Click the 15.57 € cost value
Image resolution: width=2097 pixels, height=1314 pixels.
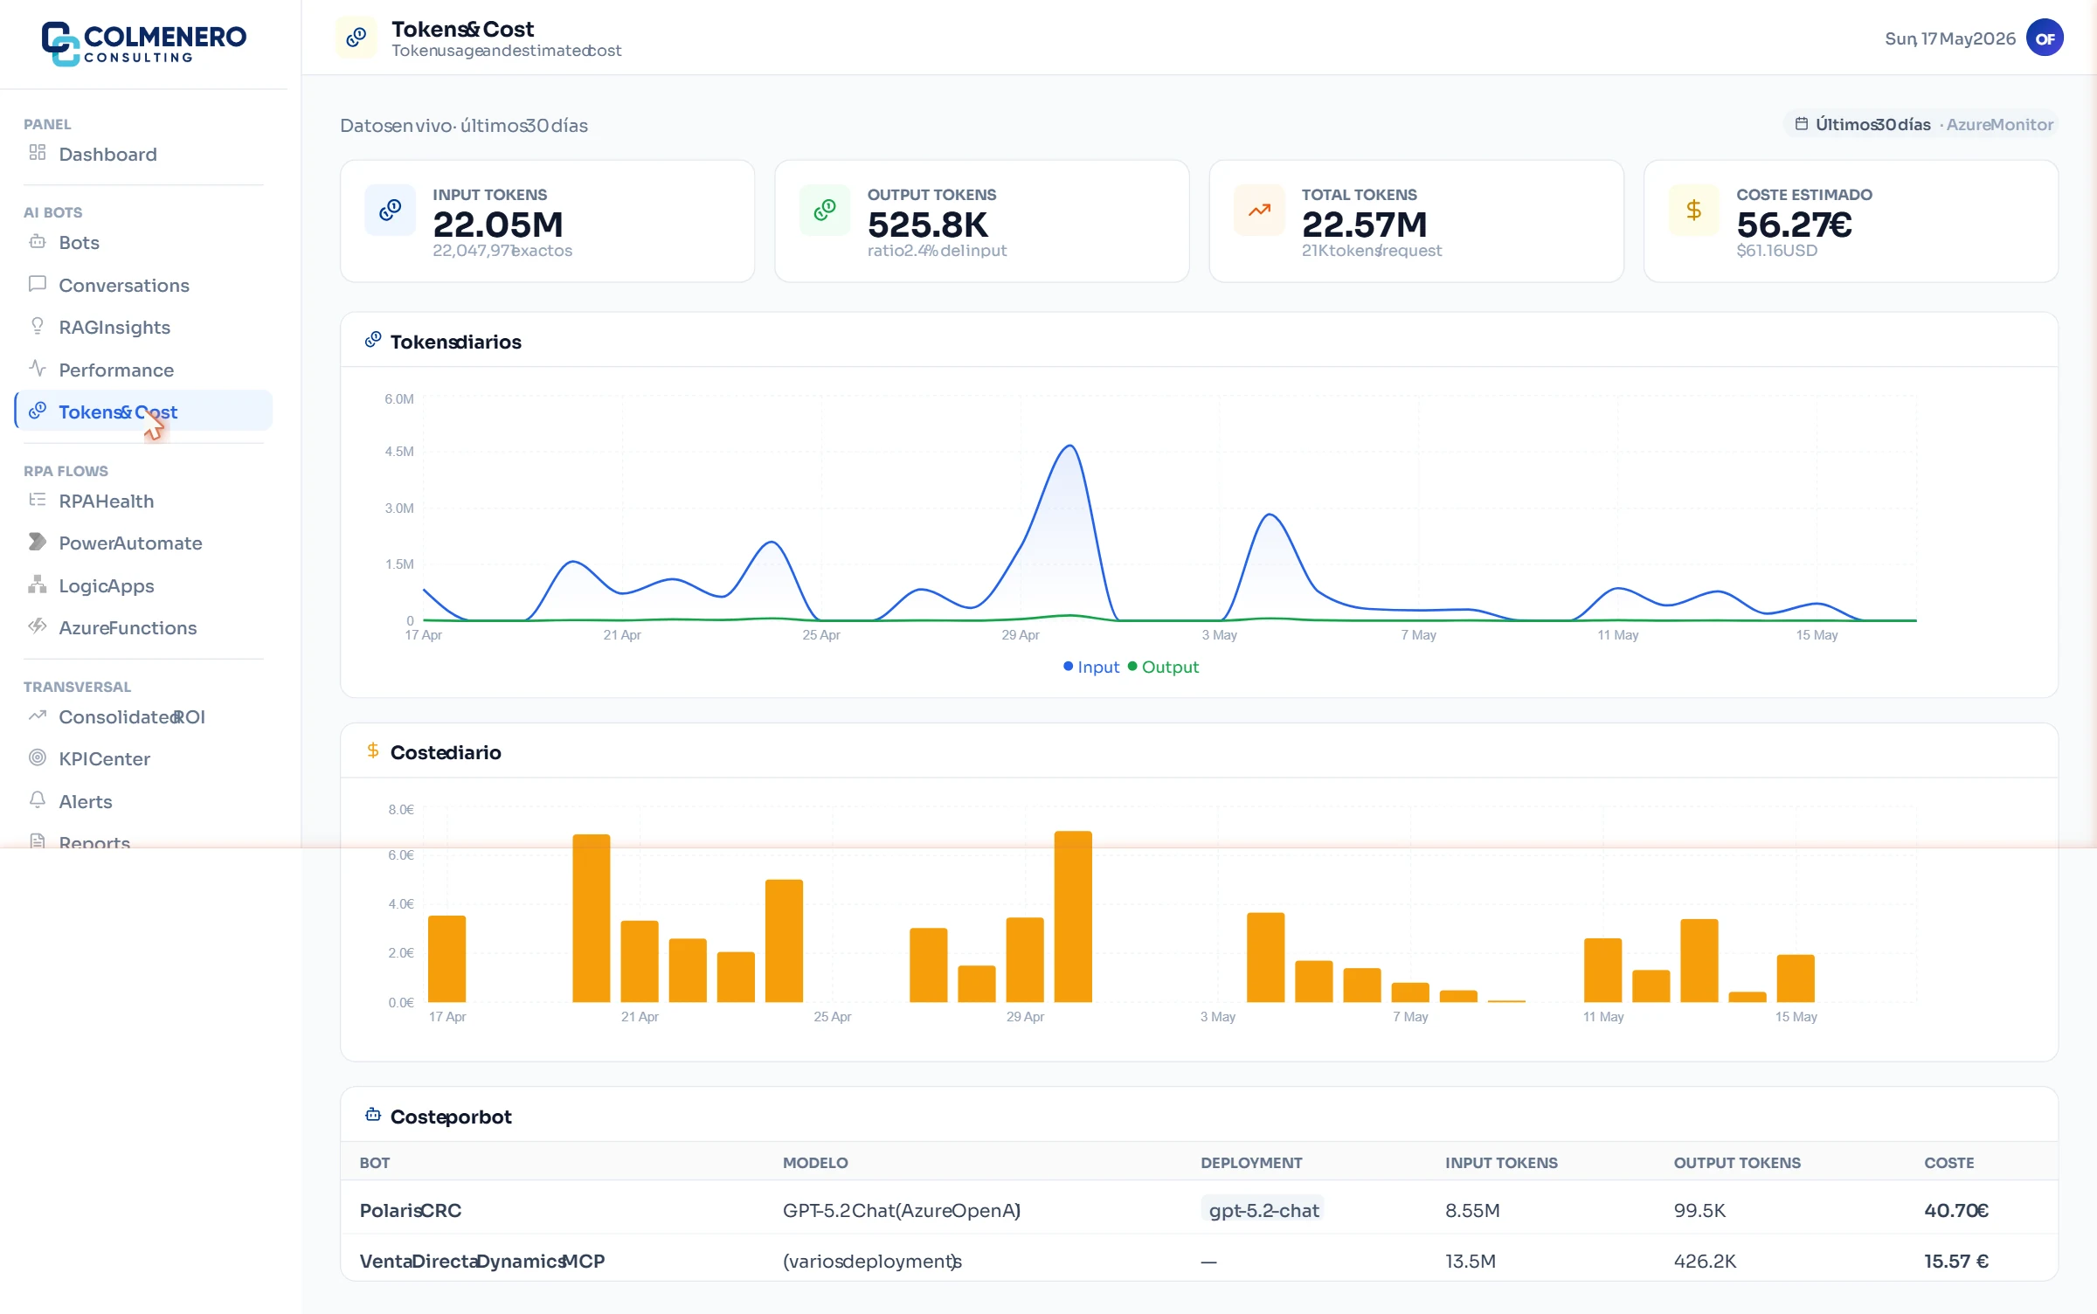[x=1956, y=1261]
